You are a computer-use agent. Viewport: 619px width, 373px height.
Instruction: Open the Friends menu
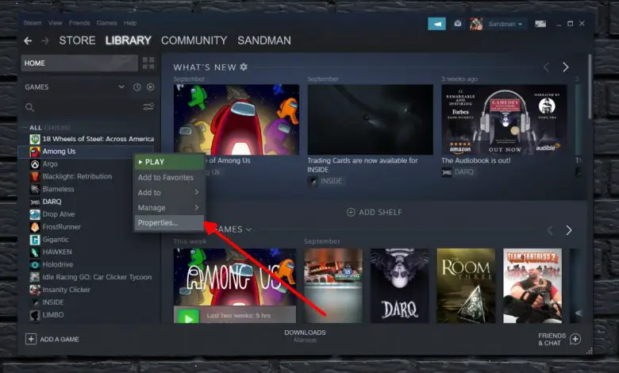click(79, 23)
